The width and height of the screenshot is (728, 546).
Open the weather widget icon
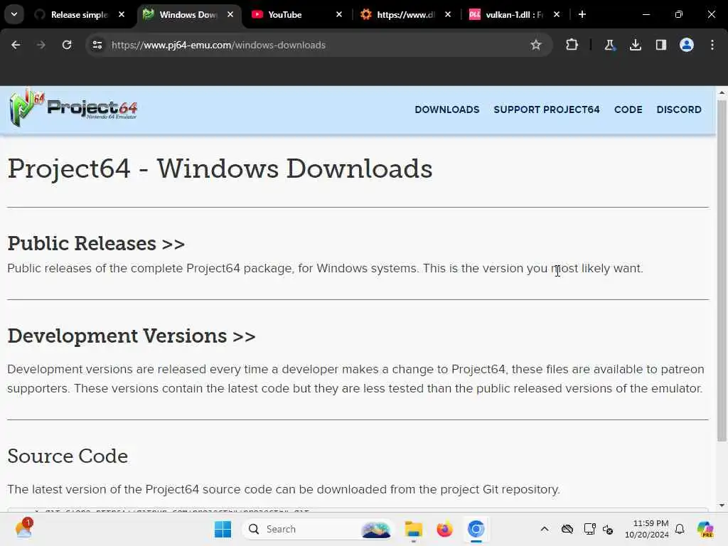coord(23,528)
